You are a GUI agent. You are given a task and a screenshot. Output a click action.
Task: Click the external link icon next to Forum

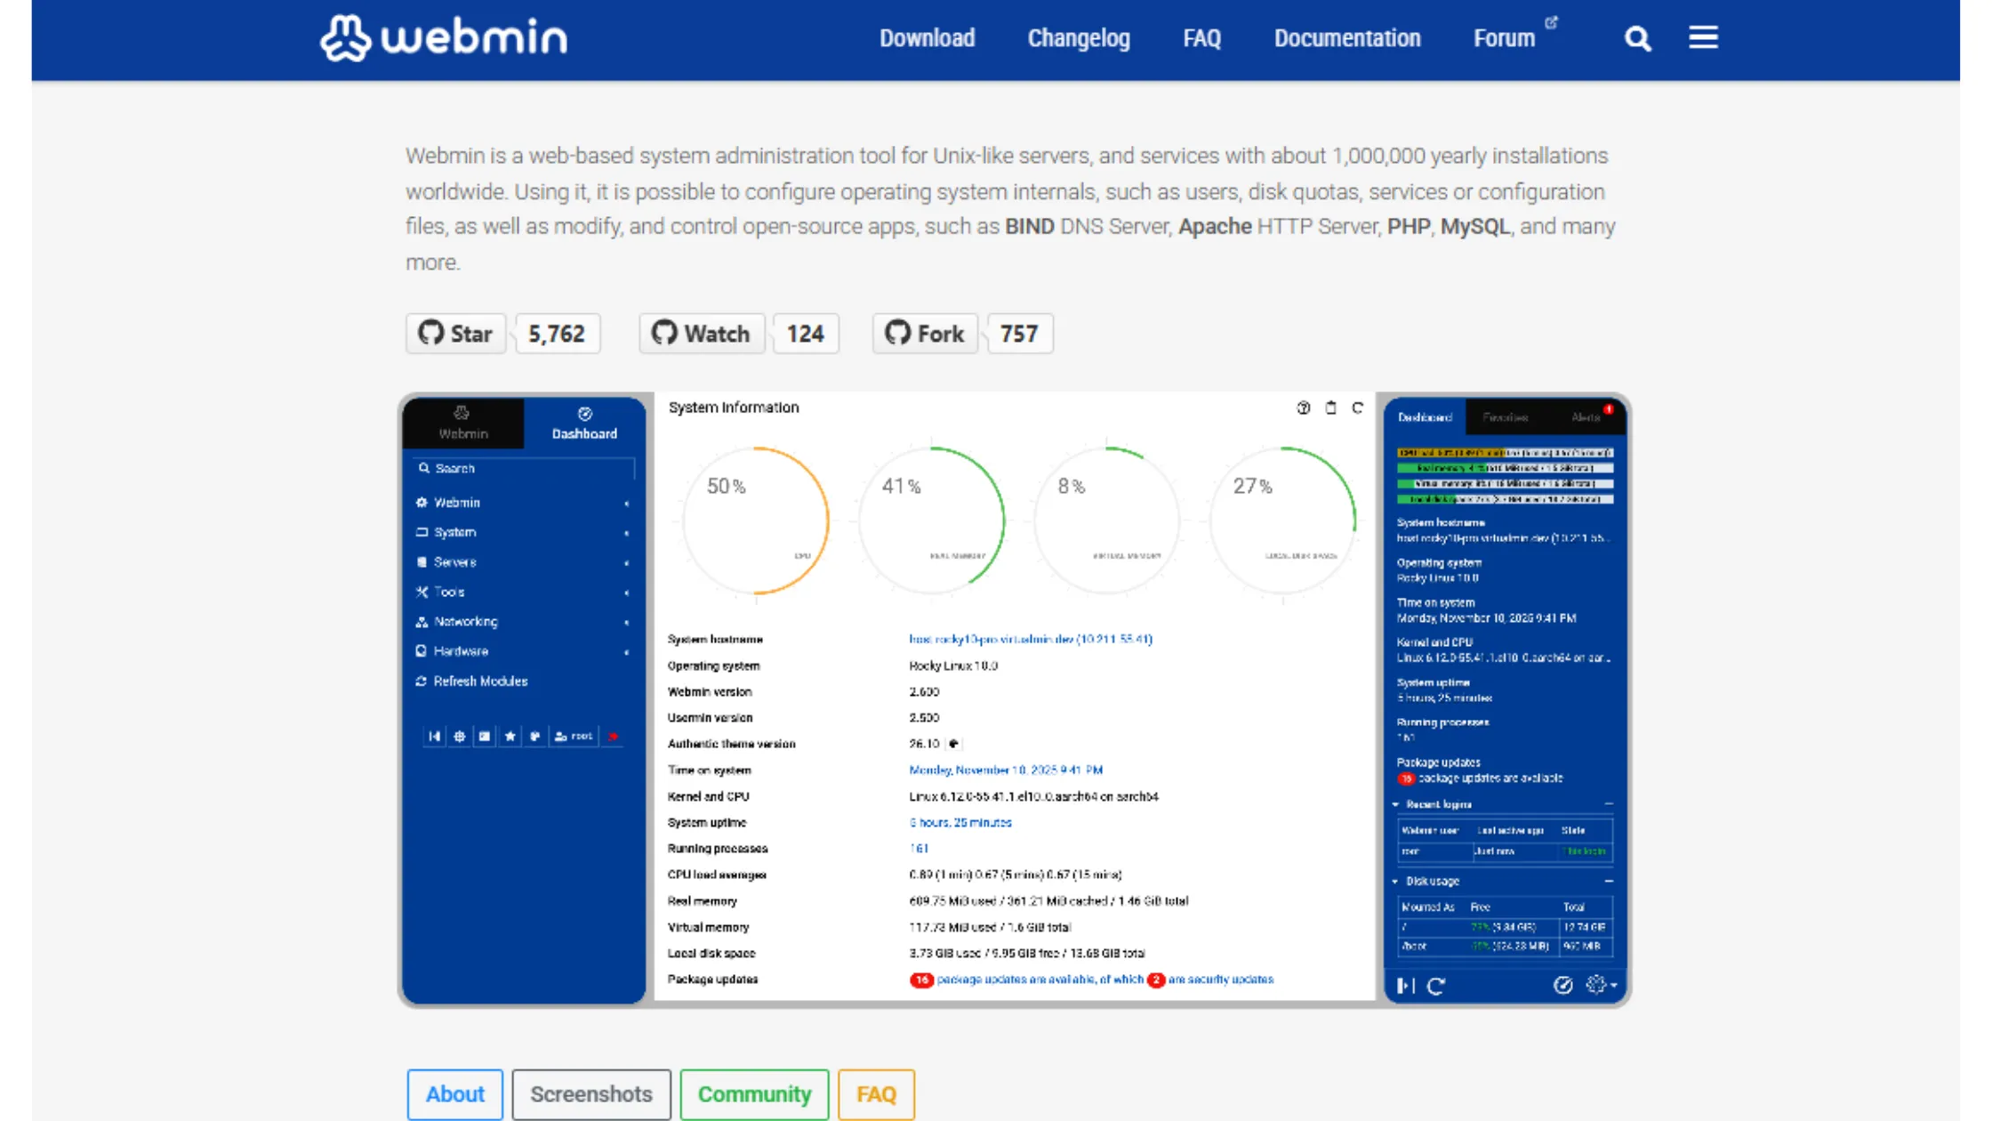pos(1551,23)
